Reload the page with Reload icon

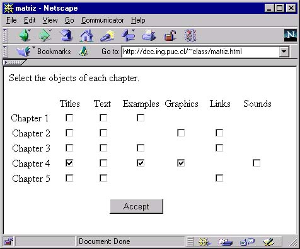(x=66, y=35)
